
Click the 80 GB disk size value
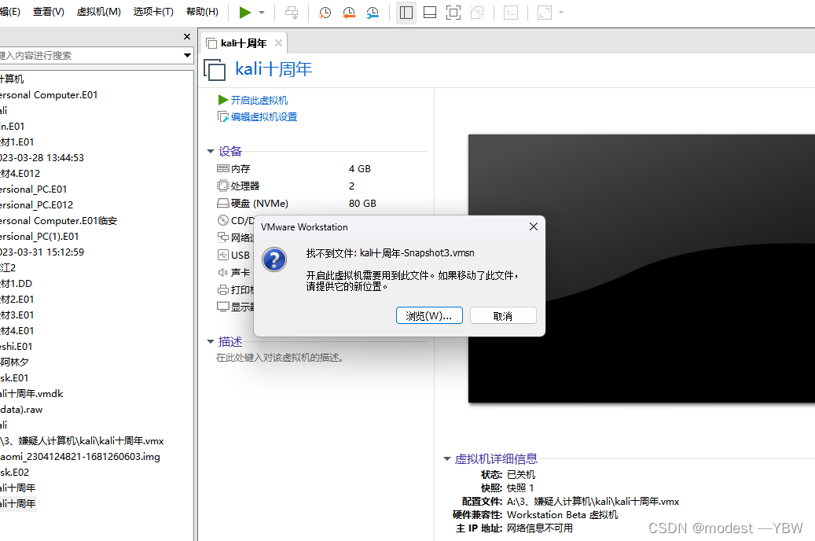point(362,203)
